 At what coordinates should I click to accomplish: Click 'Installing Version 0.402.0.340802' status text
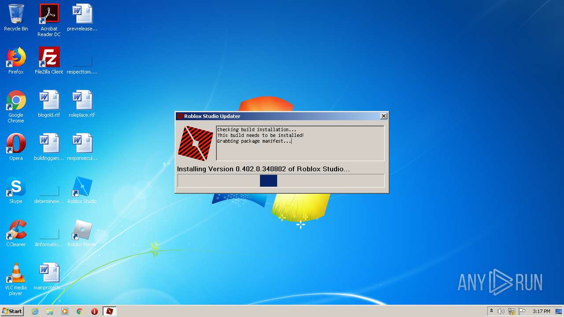(x=263, y=169)
